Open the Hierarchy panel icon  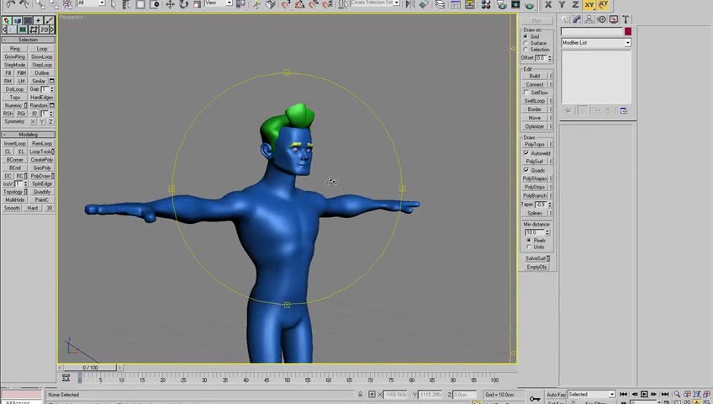(x=590, y=19)
